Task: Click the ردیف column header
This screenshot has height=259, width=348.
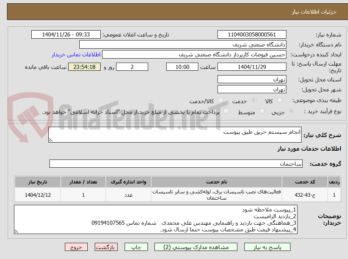Action: click(x=334, y=182)
